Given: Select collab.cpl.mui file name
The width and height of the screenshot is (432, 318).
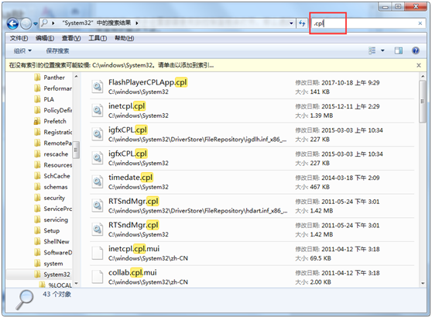Looking at the screenshot, I should click(132, 272).
